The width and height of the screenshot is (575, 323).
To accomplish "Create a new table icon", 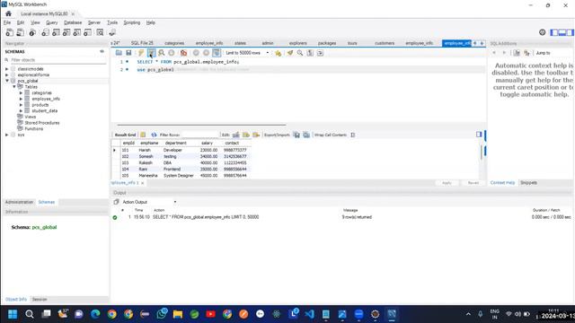I will pos(56,32).
